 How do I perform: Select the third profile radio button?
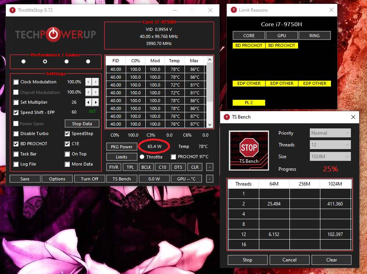coord(67,61)
